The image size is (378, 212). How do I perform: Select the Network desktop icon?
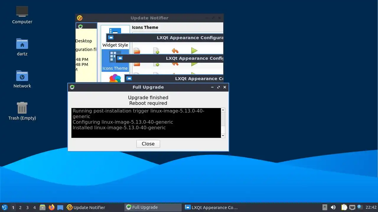tap(22, 79)
